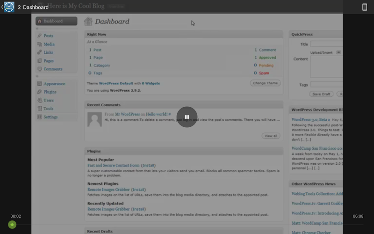Open the Users menu
The width and height of the screenshot is (374, 234).
pos(49,100)
